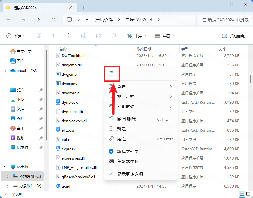Viewport: 253px width, 198px height.
Task: Go up one folder level arrow
Action: (x=38, y=20)
